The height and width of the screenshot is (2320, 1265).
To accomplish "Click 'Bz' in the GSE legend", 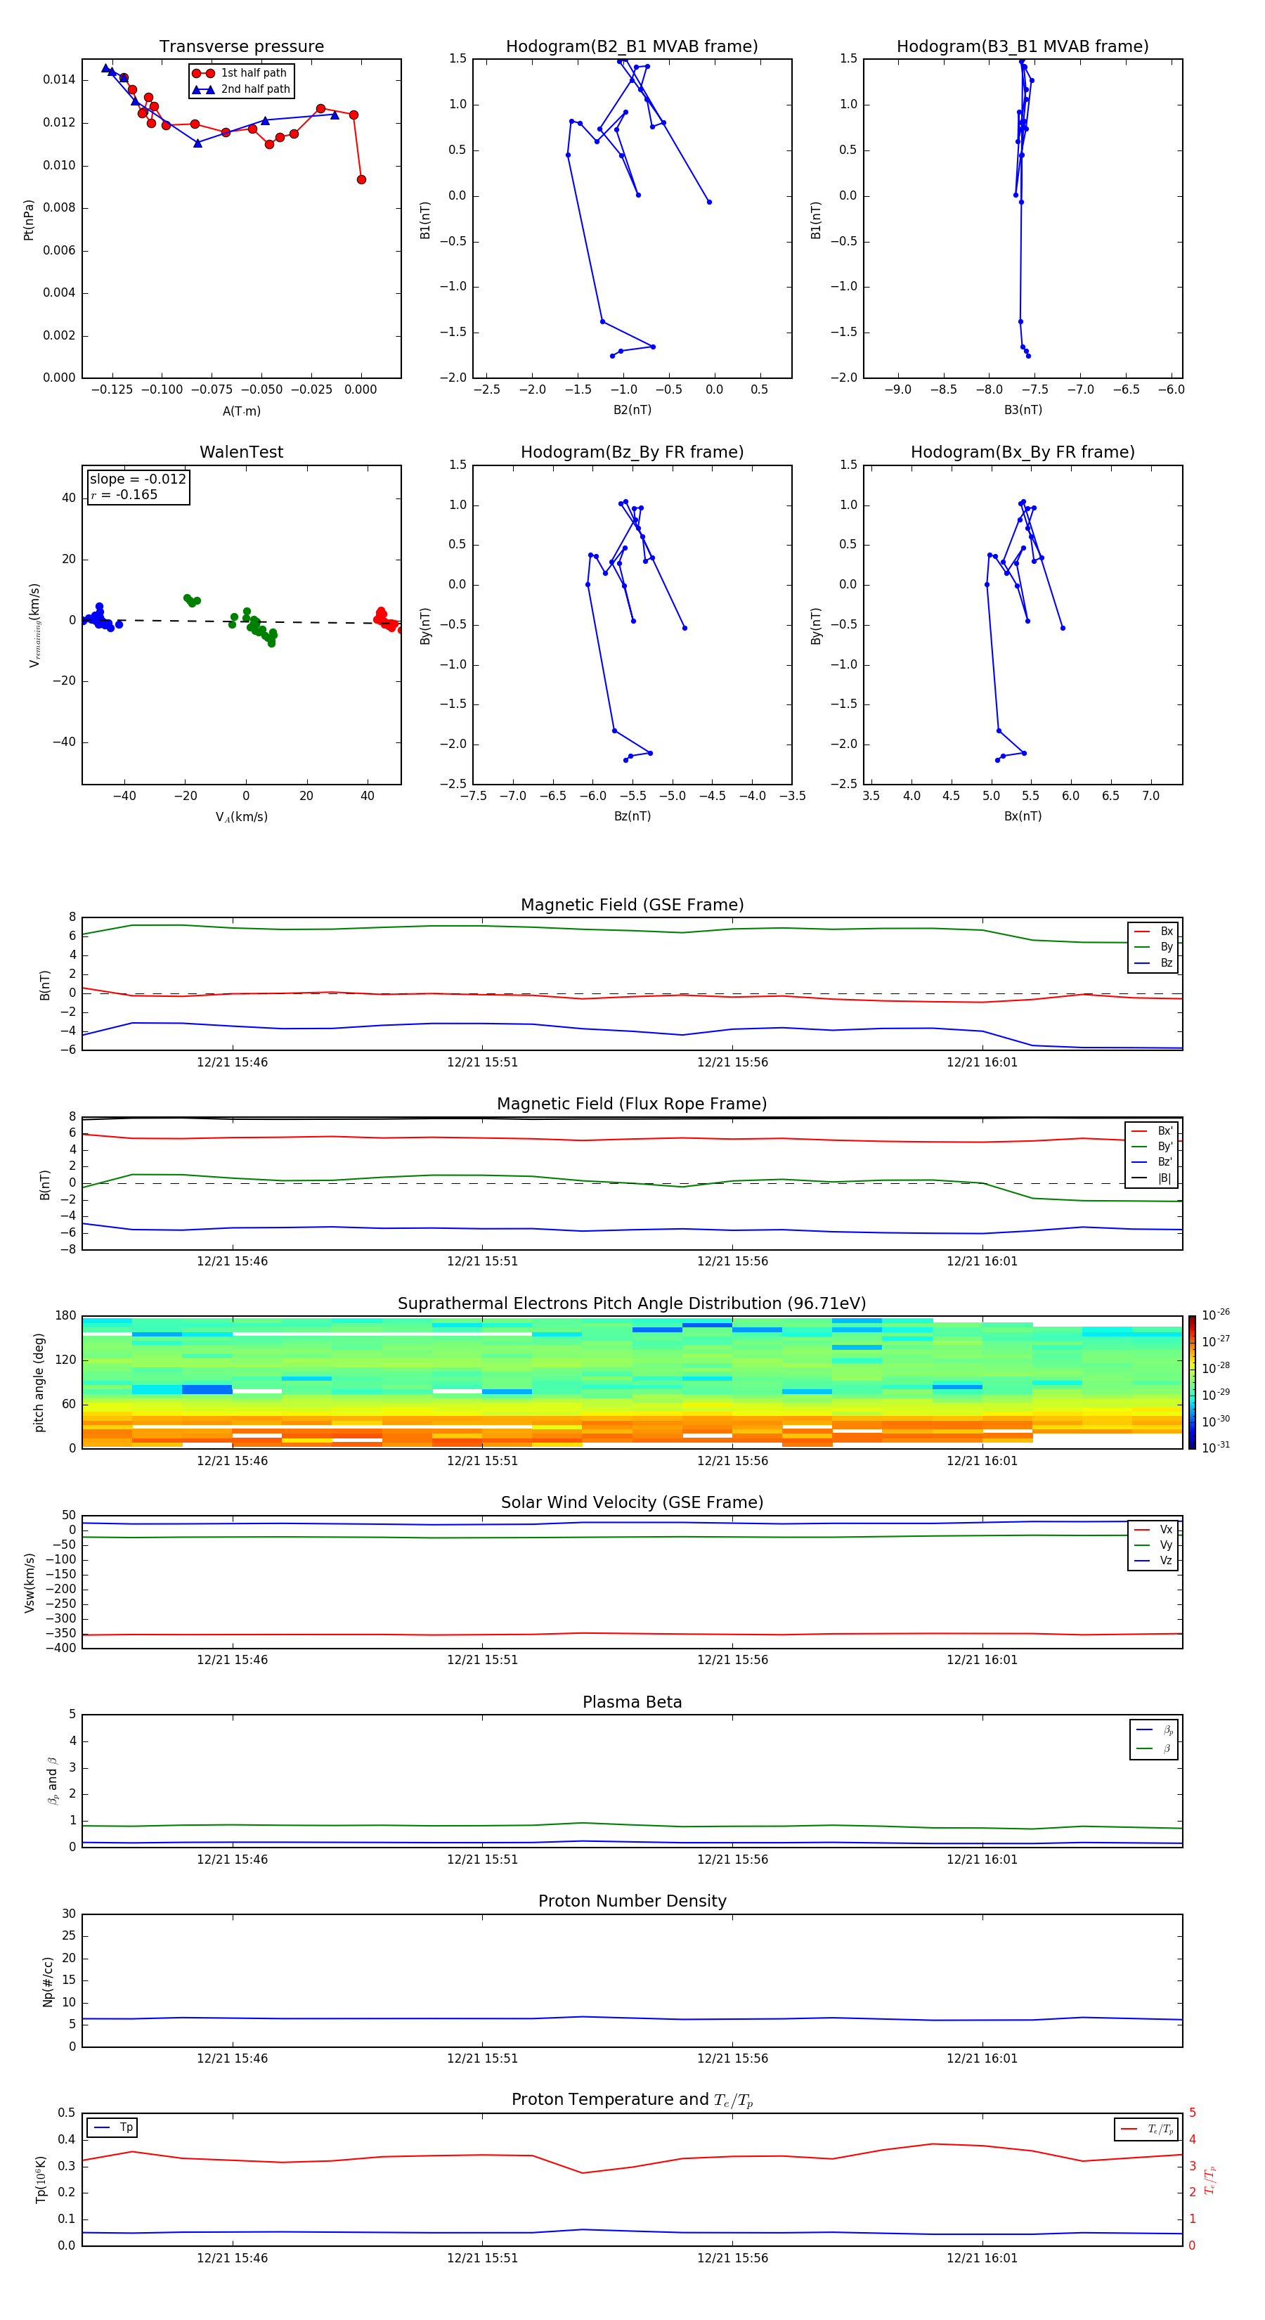I will tap(1154, 962).
